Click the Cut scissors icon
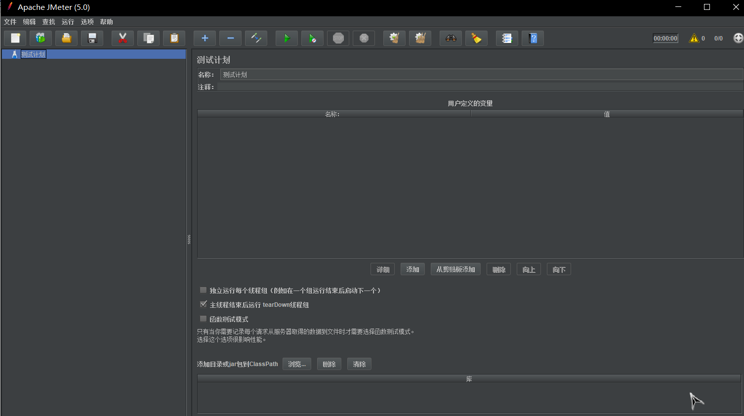Image resolution: width=744 pixels, height=416 pixels. point(123,38)
